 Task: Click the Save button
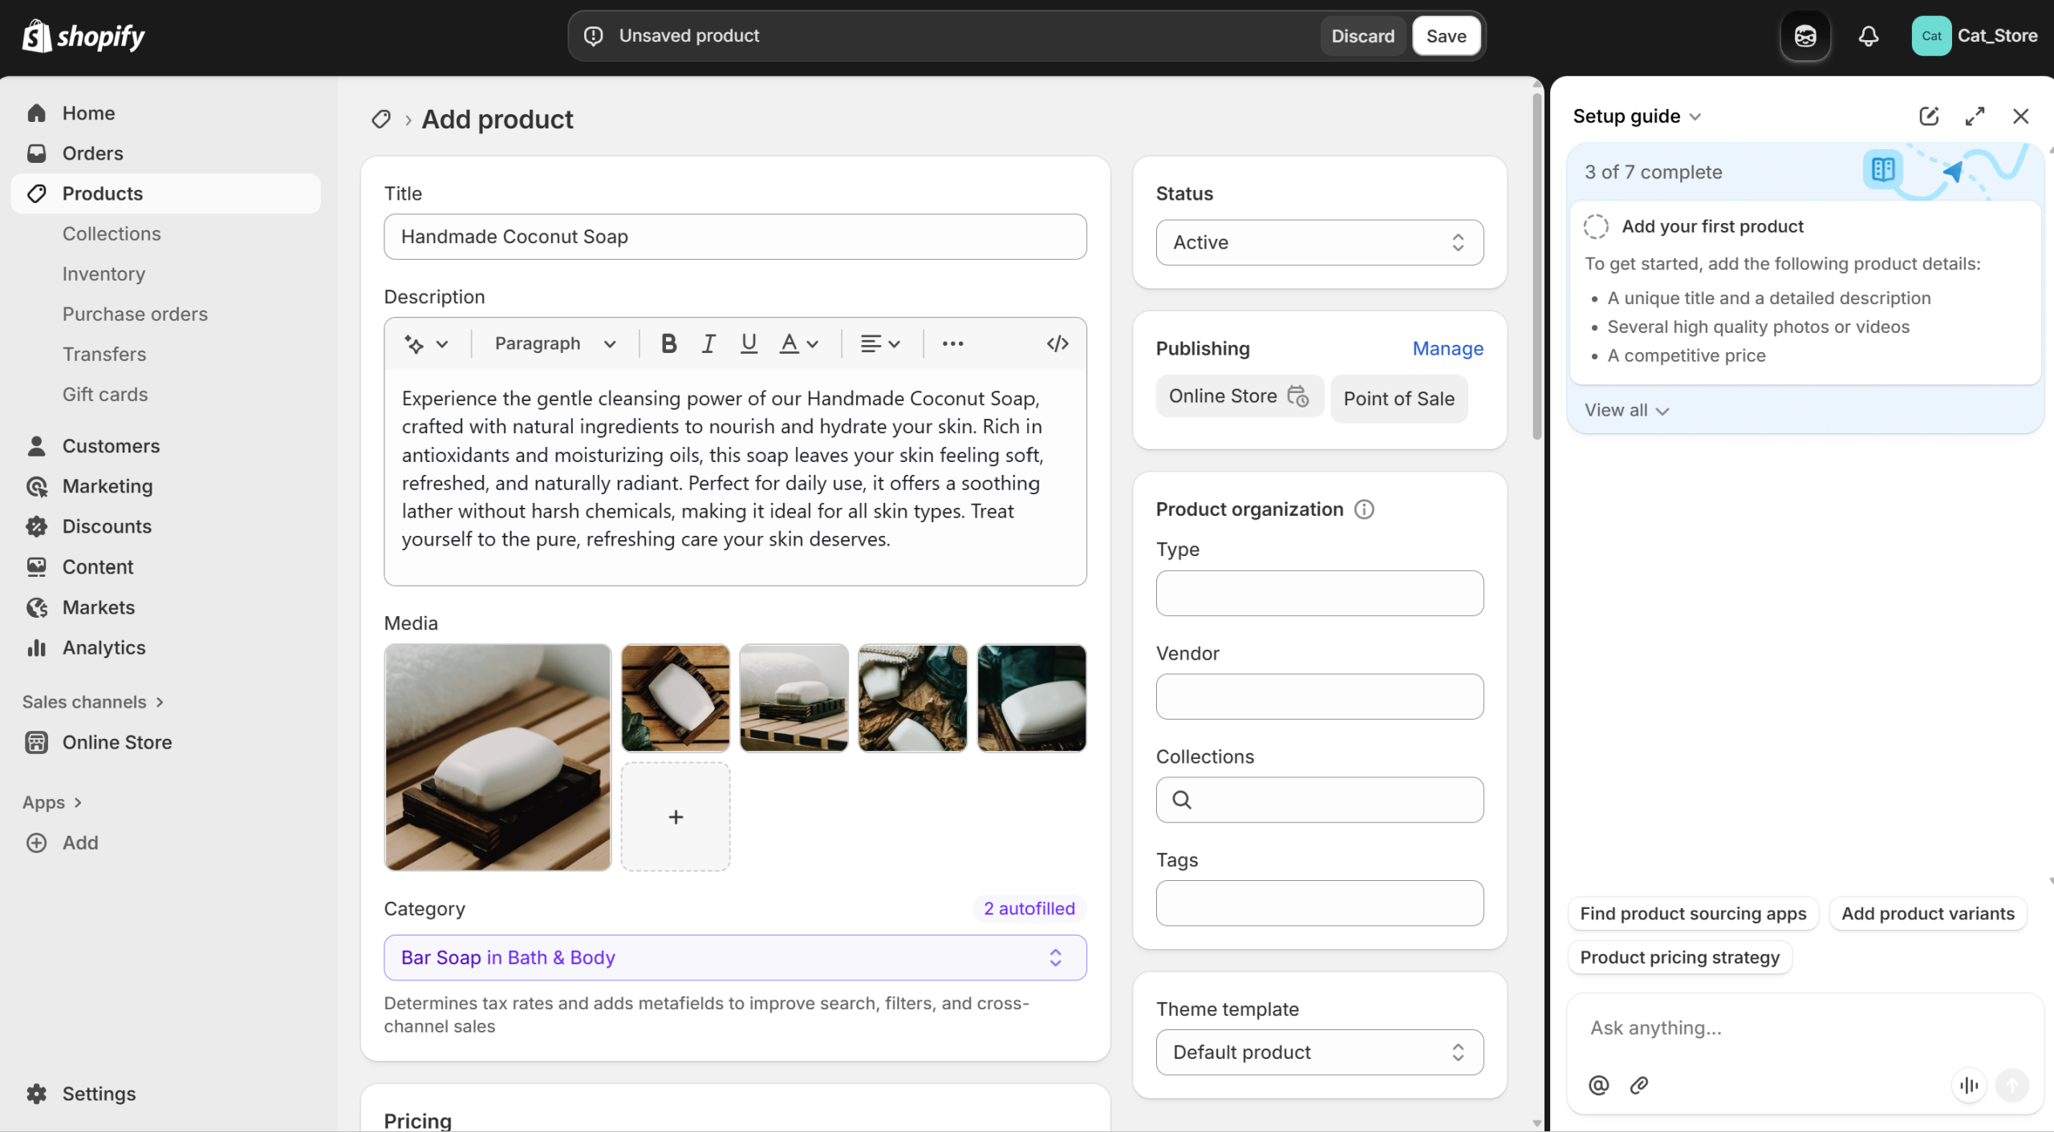[1446, 36]
